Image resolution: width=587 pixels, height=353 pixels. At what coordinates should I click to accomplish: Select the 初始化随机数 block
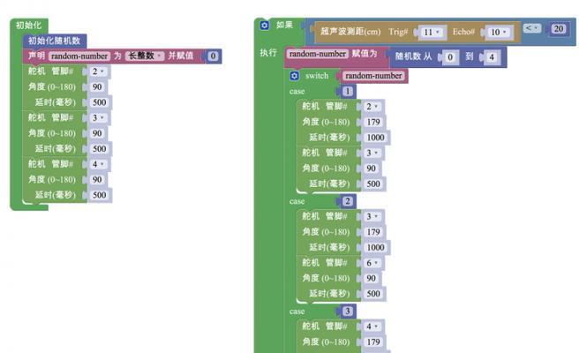point(54,41)
